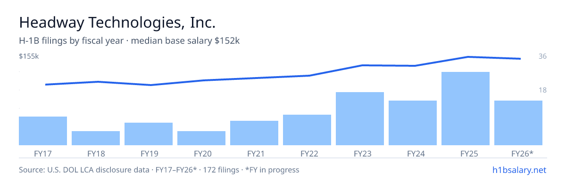Click the FY20 filings bar
The image size is (566, 188).
click(201, 138)
